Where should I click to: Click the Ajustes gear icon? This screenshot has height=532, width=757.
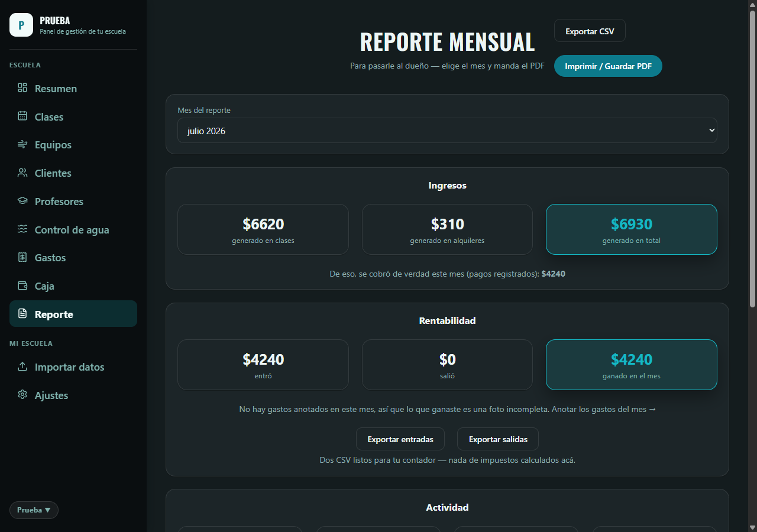pyautogui.click(x=22, y=395)
